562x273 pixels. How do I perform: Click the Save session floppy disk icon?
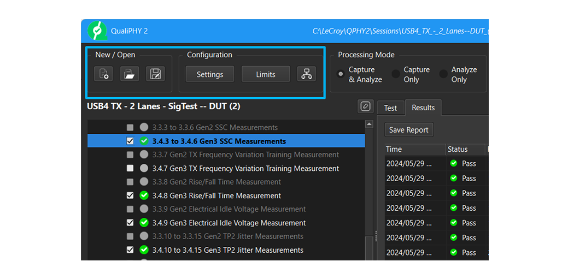(x=155, y=74)
